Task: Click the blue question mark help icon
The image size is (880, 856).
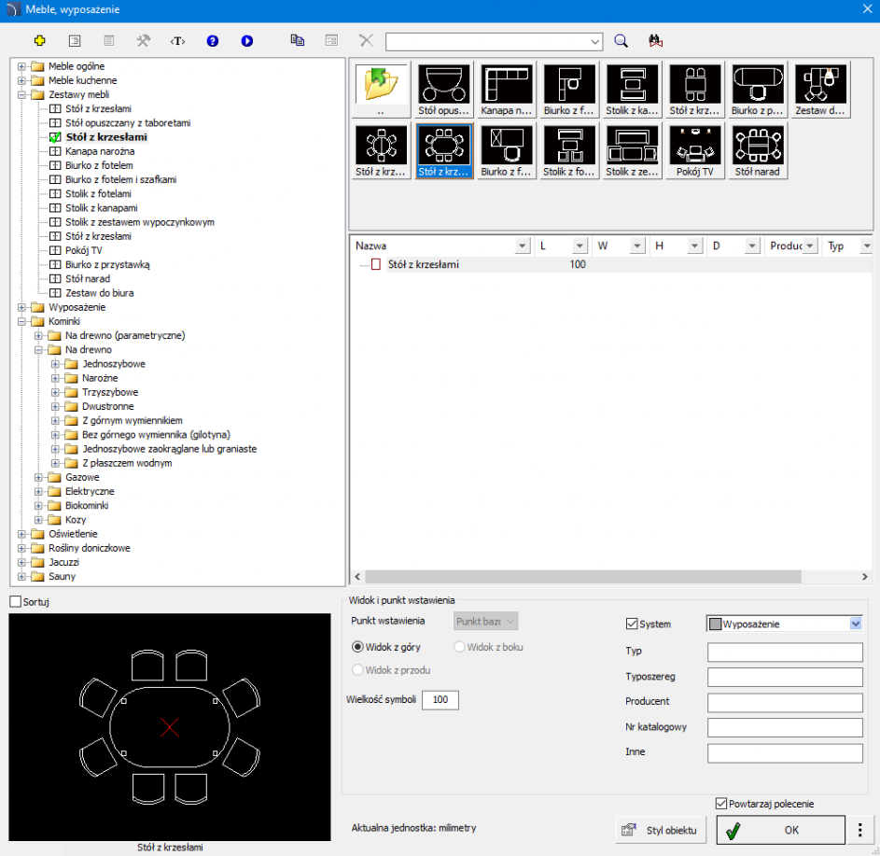Action: pos(213,41)
